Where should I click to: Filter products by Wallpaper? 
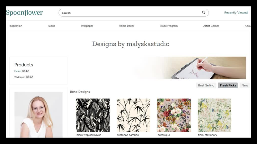pyautogui.click(x=19, y=77)
